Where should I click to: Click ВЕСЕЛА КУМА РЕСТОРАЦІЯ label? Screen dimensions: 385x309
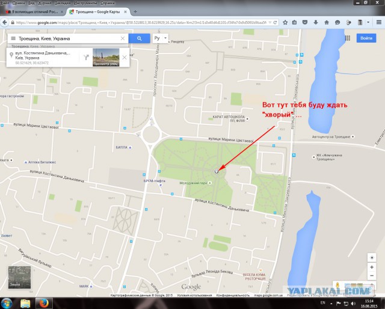point(254,277)
